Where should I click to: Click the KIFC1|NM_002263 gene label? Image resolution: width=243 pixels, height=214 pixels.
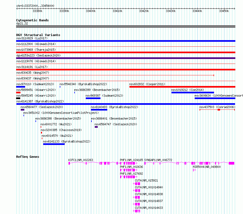point(81,160)
